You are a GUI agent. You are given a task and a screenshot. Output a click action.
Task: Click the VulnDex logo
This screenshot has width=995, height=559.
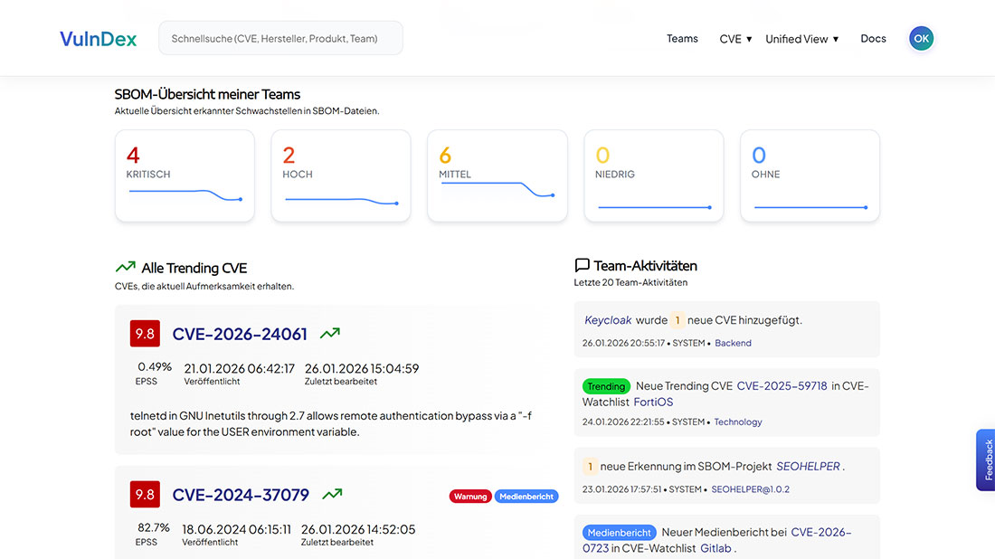97,38
